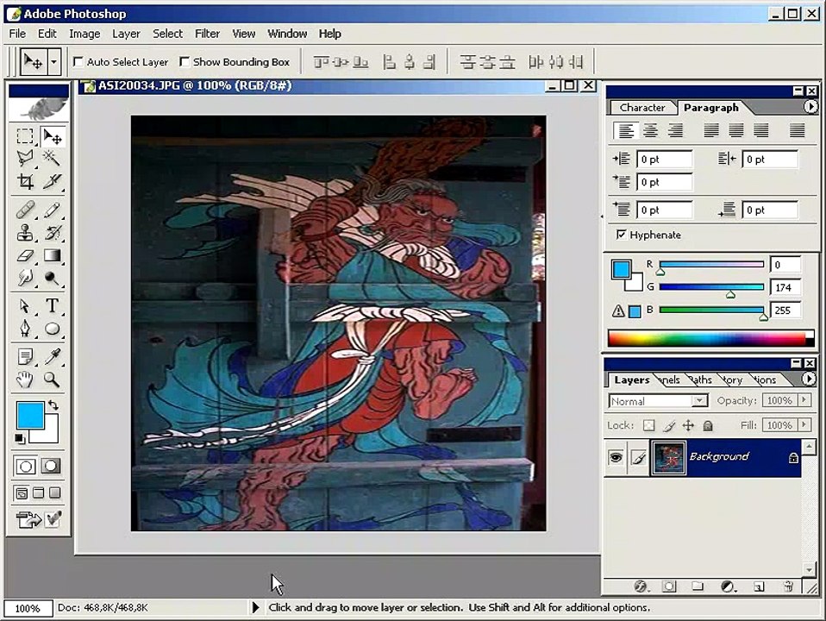
Task: Open Move tool preset picker arrow
Action: 53,62
